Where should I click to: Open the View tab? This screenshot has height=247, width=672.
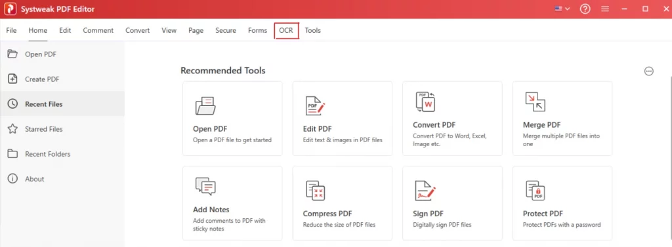click(x=169, y=30)
